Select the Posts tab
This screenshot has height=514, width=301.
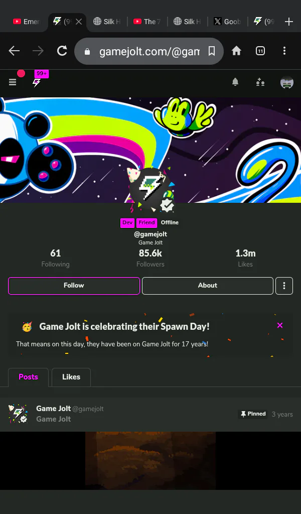point(28,377)
